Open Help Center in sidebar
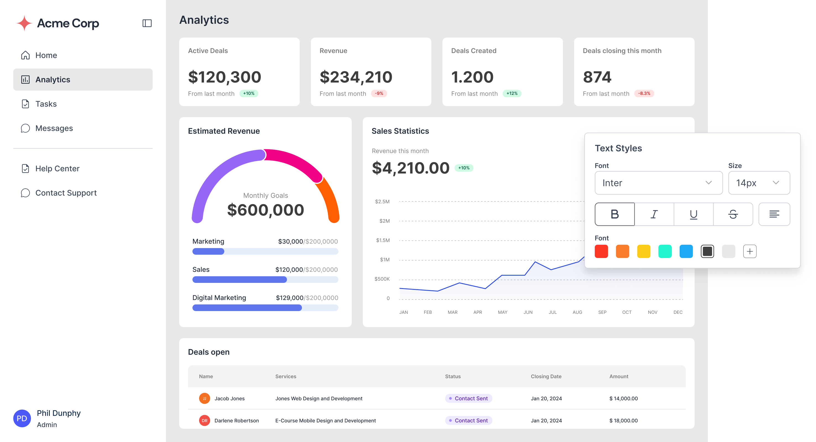This screenshot has height=442, width=816. point(57,168)
